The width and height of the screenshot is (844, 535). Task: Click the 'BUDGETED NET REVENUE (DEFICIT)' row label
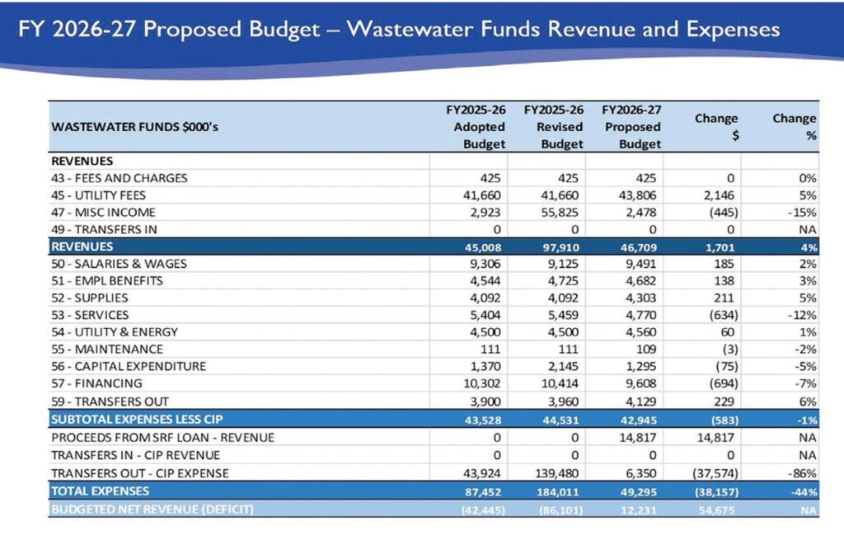[152, 509]
